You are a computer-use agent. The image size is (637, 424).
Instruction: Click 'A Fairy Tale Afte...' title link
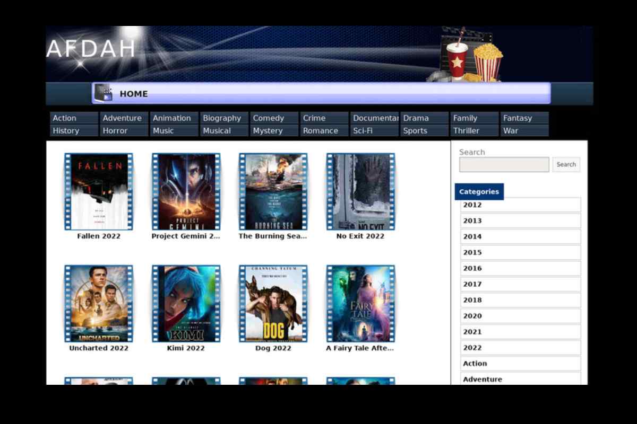pos(360,348)
